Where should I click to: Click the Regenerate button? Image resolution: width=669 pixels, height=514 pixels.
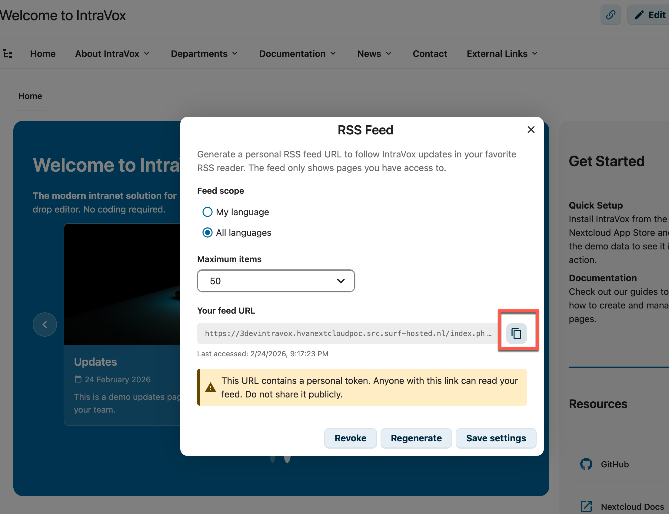[416, 438]
